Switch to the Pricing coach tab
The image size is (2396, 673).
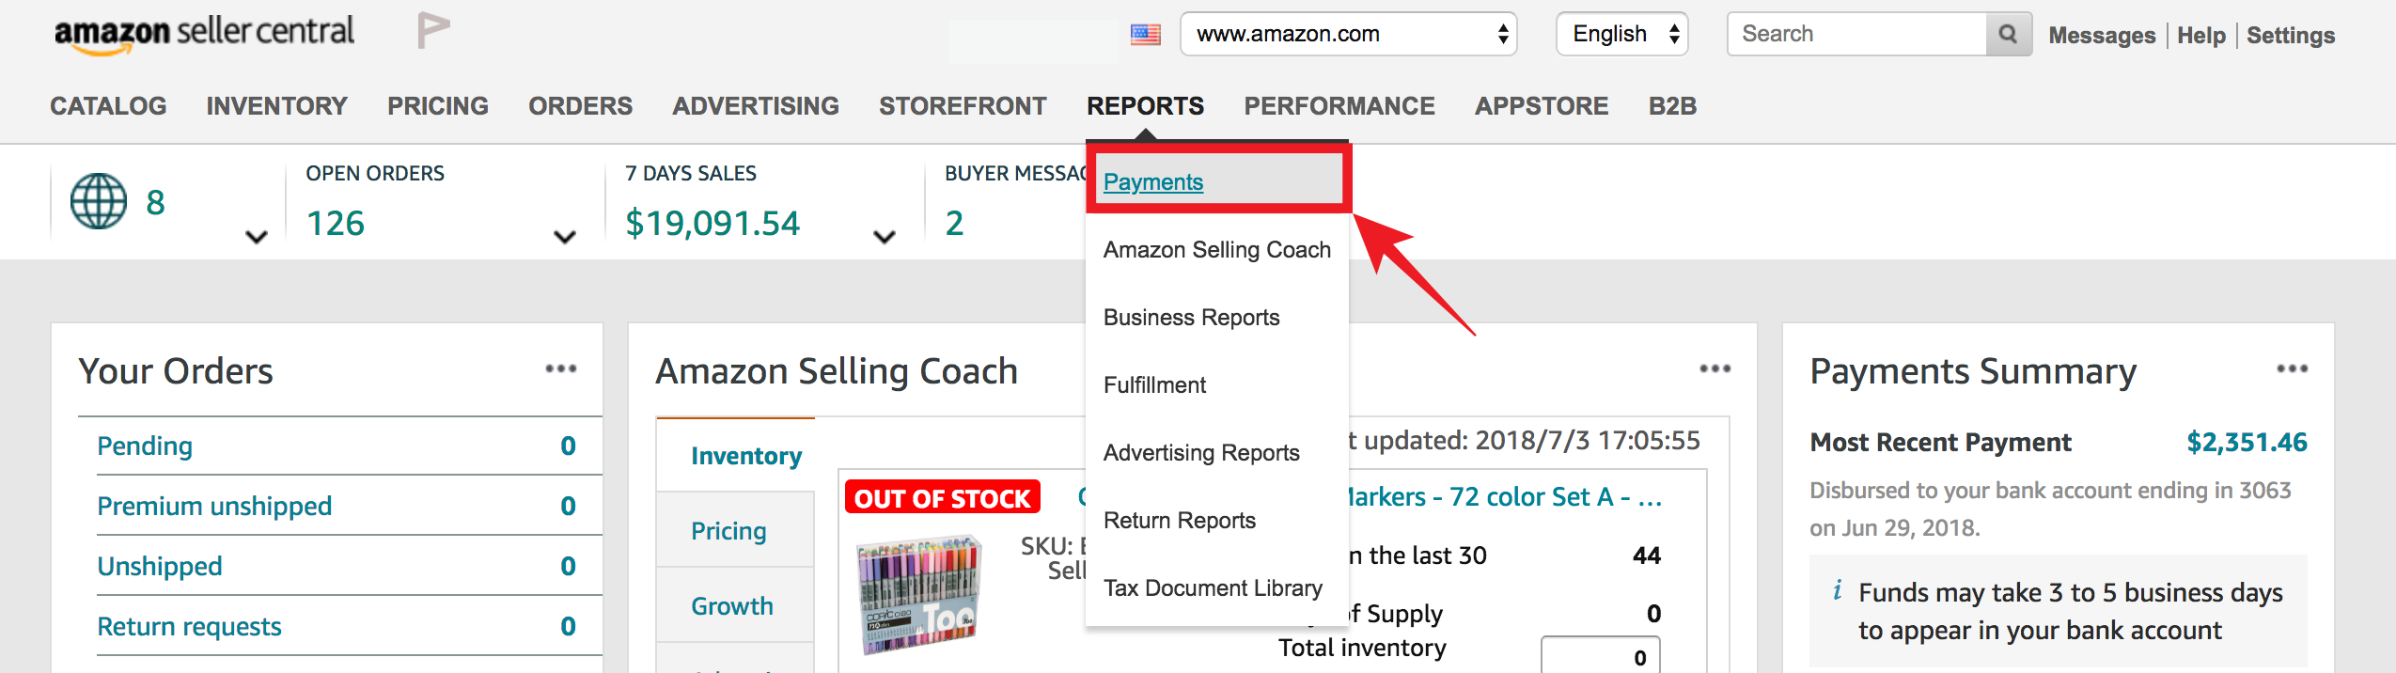point(728,531)
